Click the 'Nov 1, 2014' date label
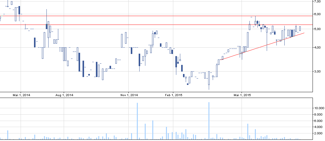This screenshot has width=325, height=141. (129, 95)
